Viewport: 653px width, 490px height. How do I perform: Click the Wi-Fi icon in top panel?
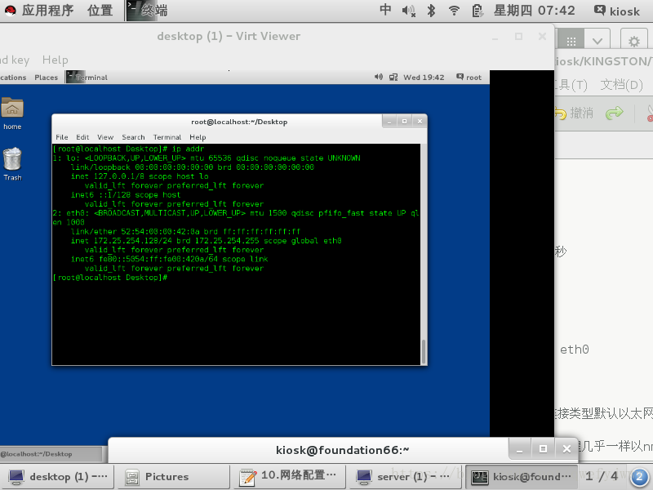[x=454, y=11]
